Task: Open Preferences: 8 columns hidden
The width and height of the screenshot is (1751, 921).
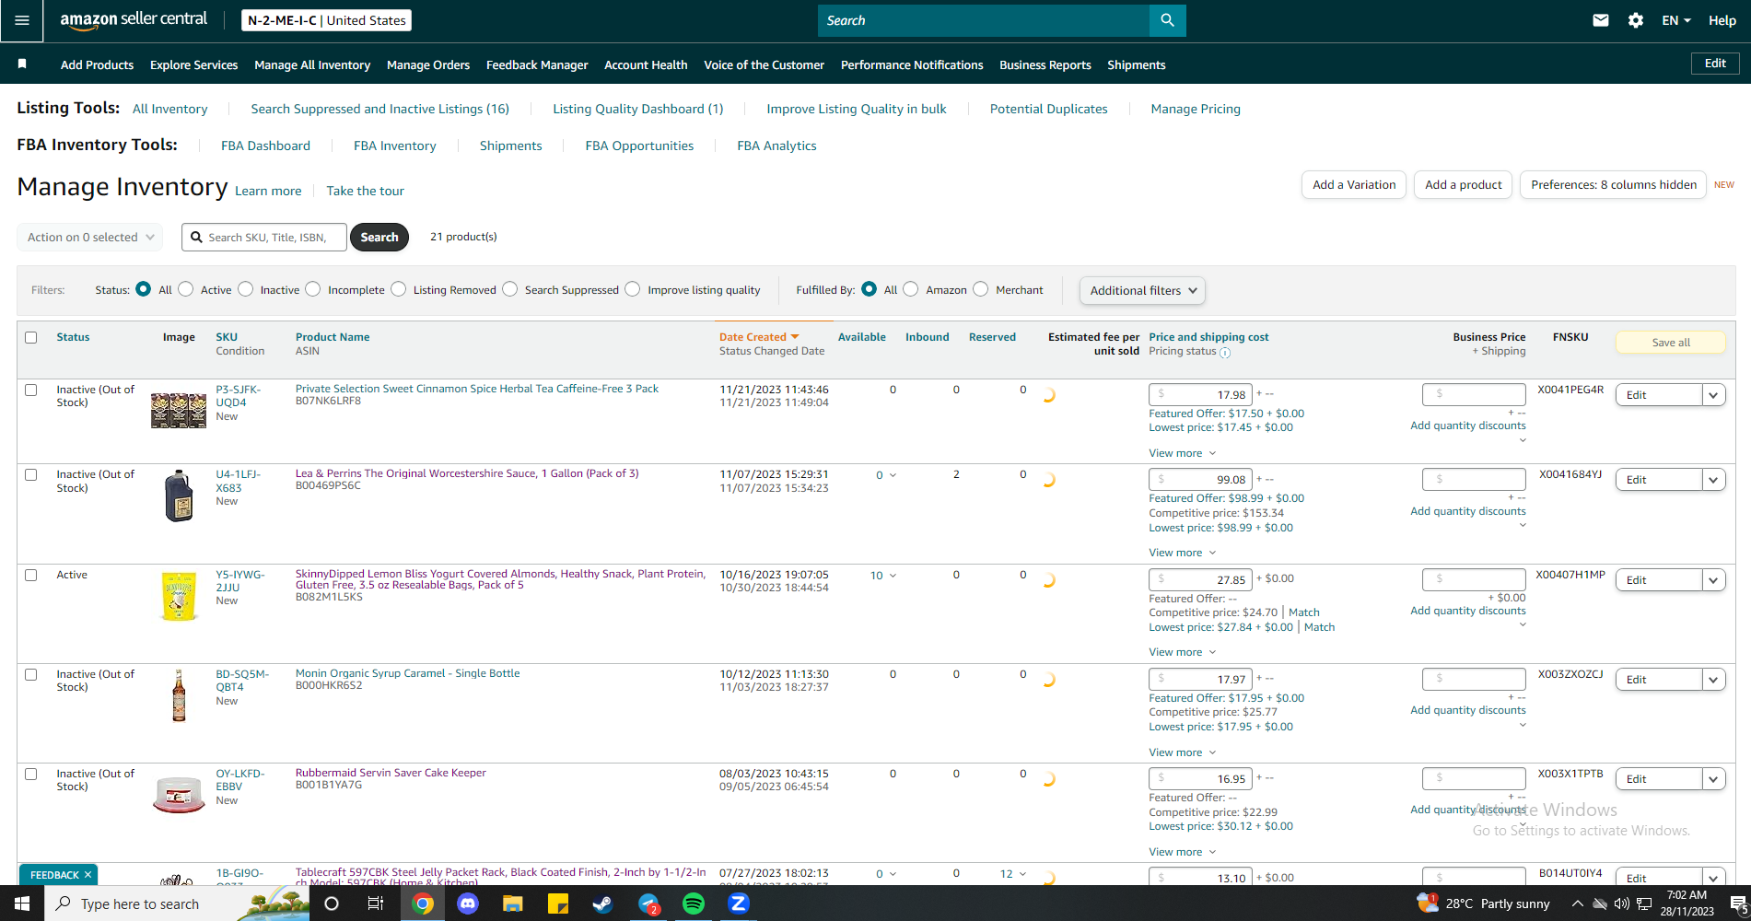Action: (x=1614, y=184)
